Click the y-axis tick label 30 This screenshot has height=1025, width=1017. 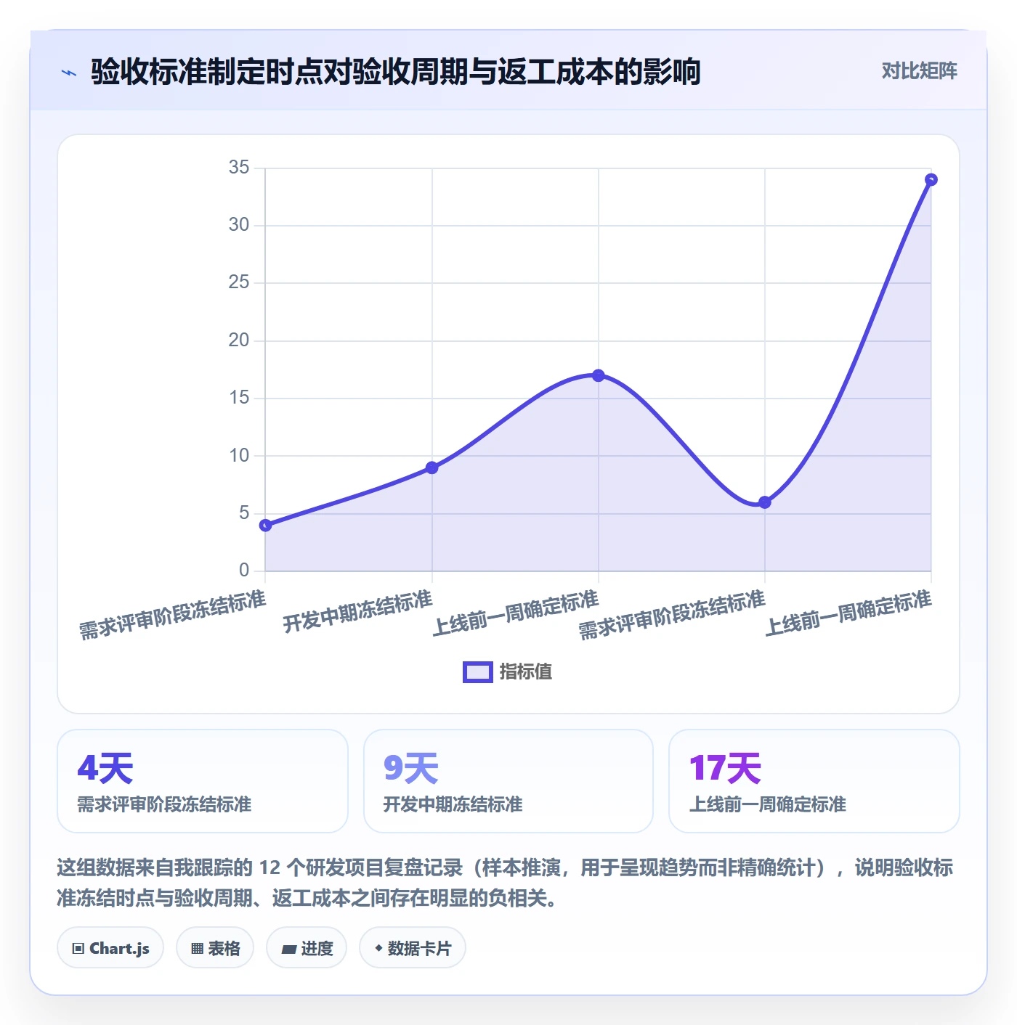pyautogui.click(x=239, y=225)
